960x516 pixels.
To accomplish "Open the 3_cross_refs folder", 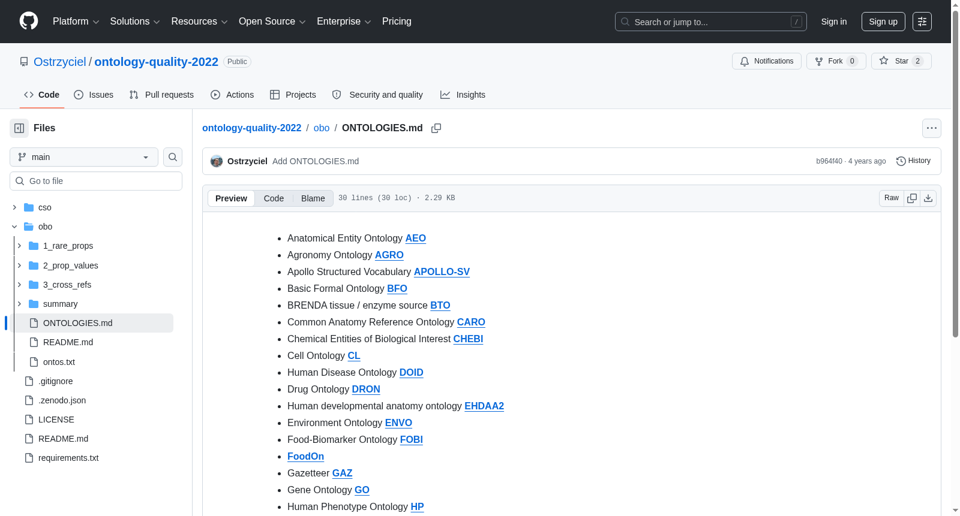I will (67, 285).
